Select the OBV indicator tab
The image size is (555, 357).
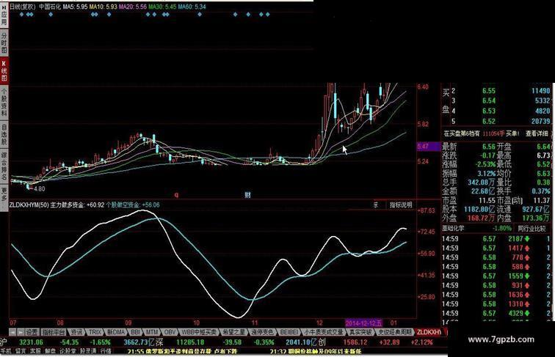click(x=170, y=332)
